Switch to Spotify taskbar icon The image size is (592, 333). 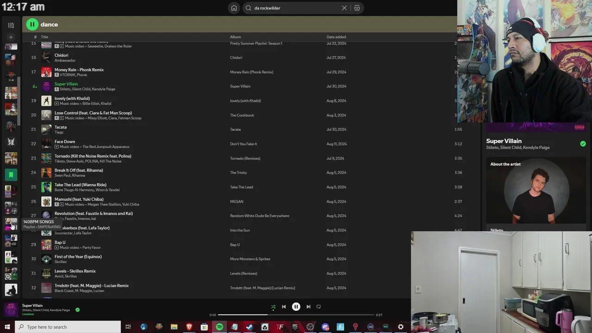220,327
